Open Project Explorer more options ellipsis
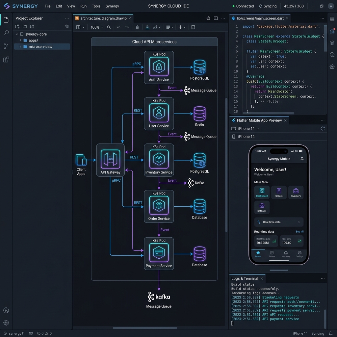The height and width of the screenshot is (337, 337). pos(67,18)
